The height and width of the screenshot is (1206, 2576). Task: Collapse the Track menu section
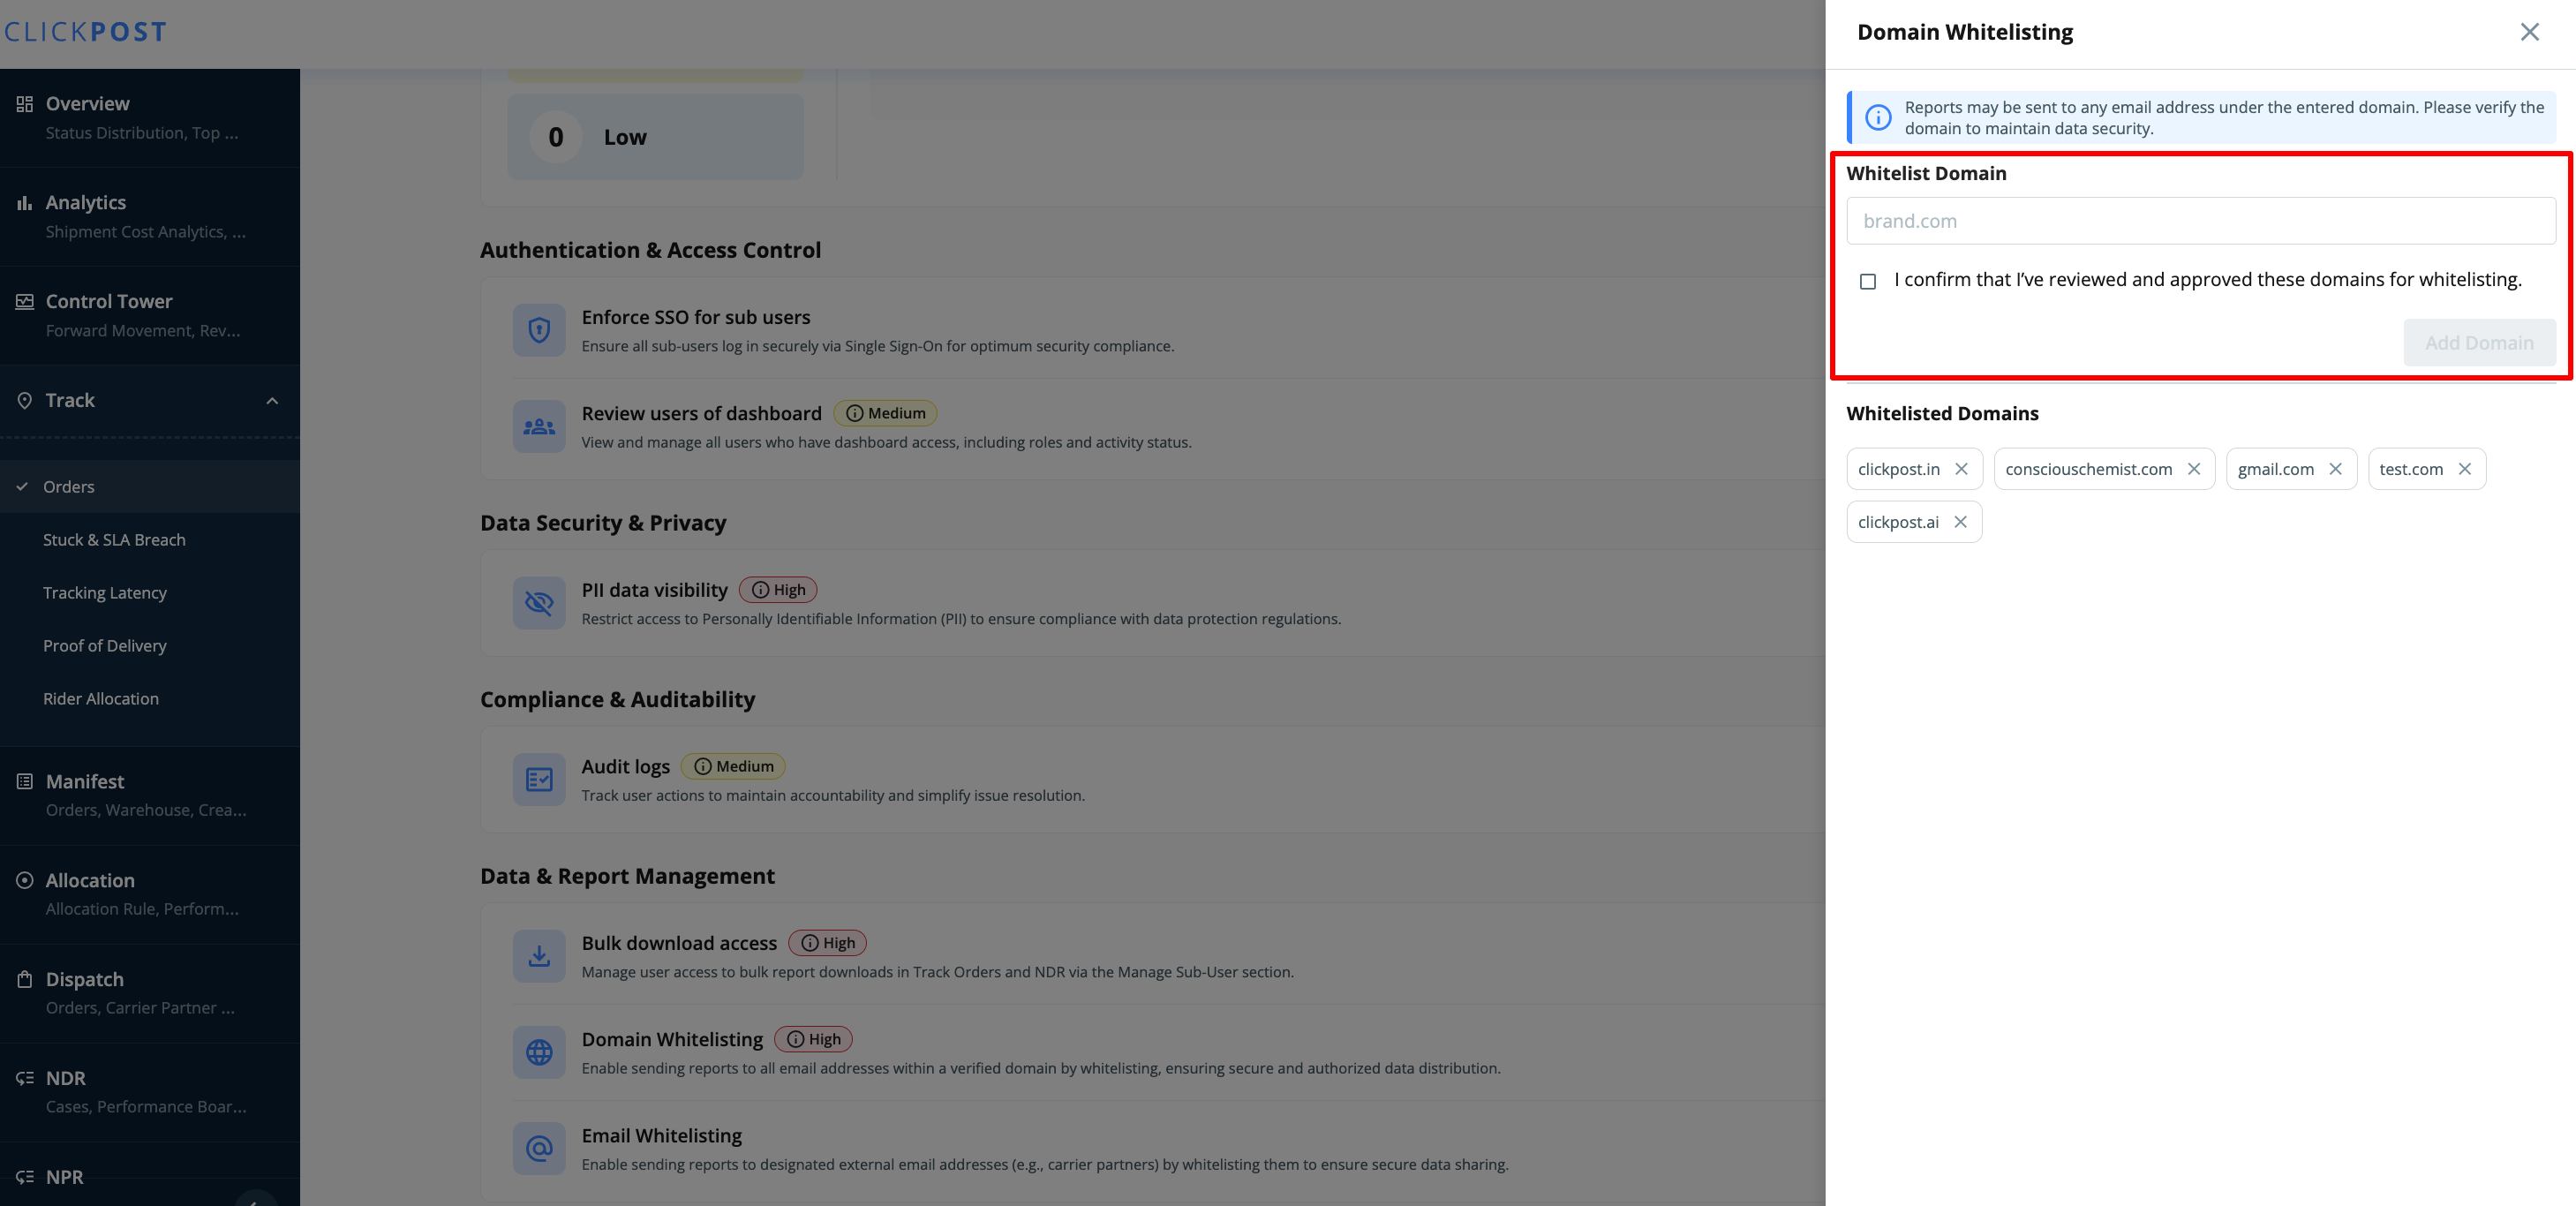(272, 401)
